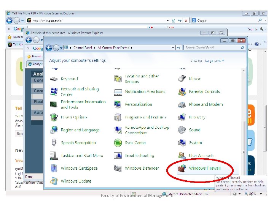Expand address bar dropdown in Tell Me More window
Viewport: 274px width, 205px height.
pyautogui.click(x=168, y=20)
